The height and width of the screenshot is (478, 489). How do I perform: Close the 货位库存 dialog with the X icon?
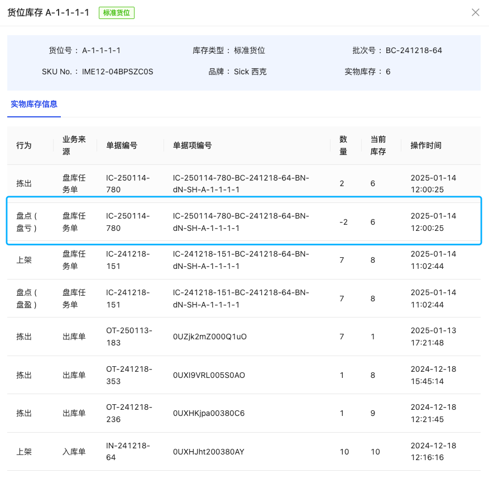pyautogui.click(x=475, y=12)
